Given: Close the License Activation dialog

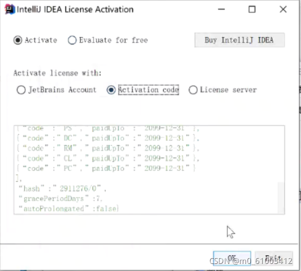Looking at the screenshot, I should 283,9.
